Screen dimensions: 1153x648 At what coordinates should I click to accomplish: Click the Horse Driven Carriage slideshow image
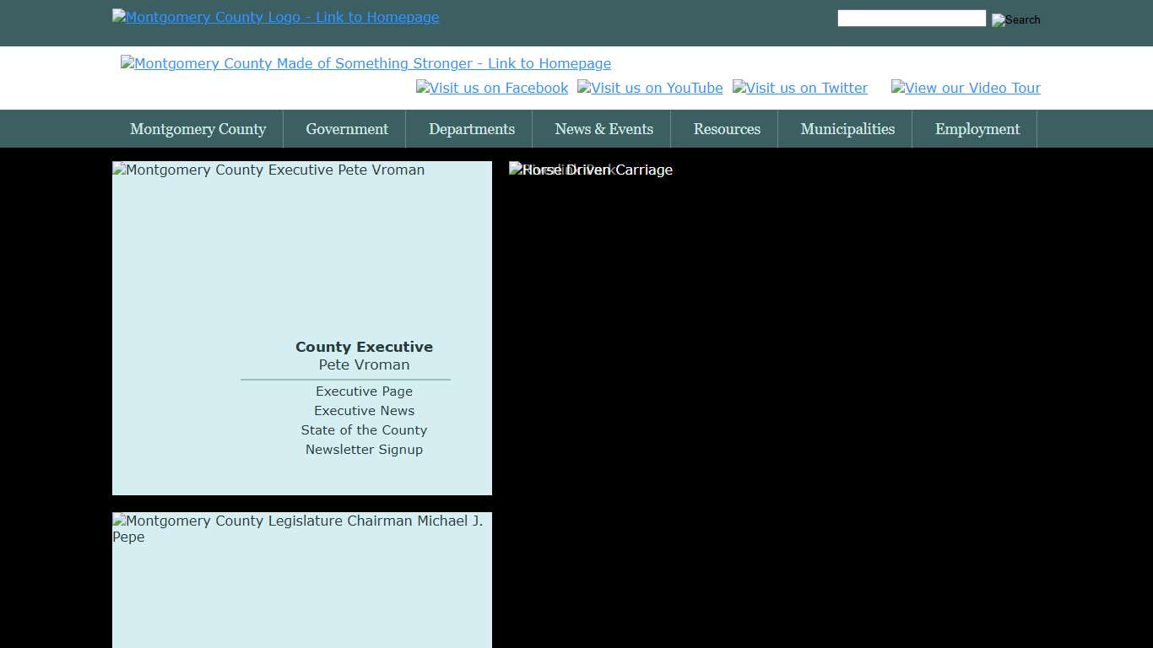(591, 170)
